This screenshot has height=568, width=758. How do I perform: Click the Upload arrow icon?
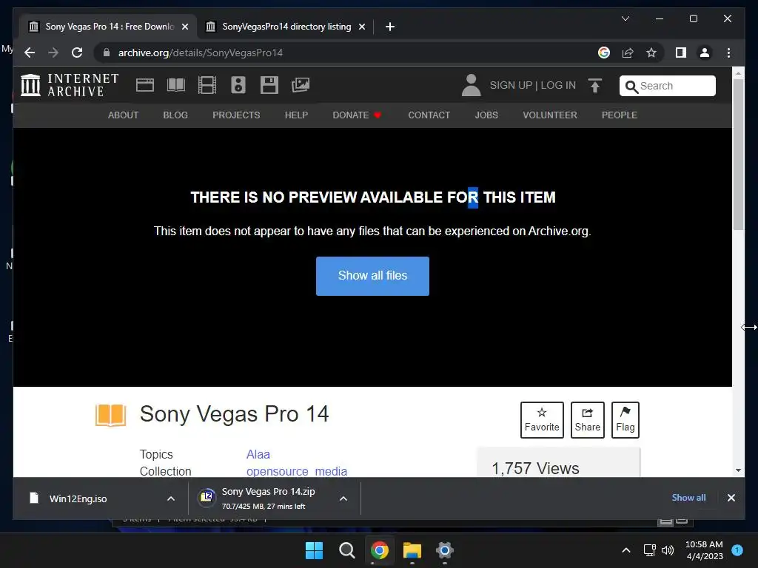click(595, 86)
